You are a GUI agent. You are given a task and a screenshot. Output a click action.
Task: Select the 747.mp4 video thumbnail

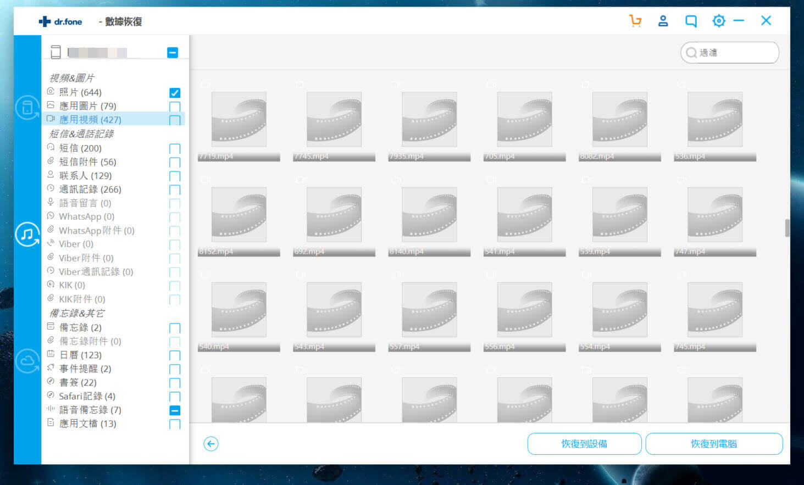pyautogui.click(x=715, y=215)
